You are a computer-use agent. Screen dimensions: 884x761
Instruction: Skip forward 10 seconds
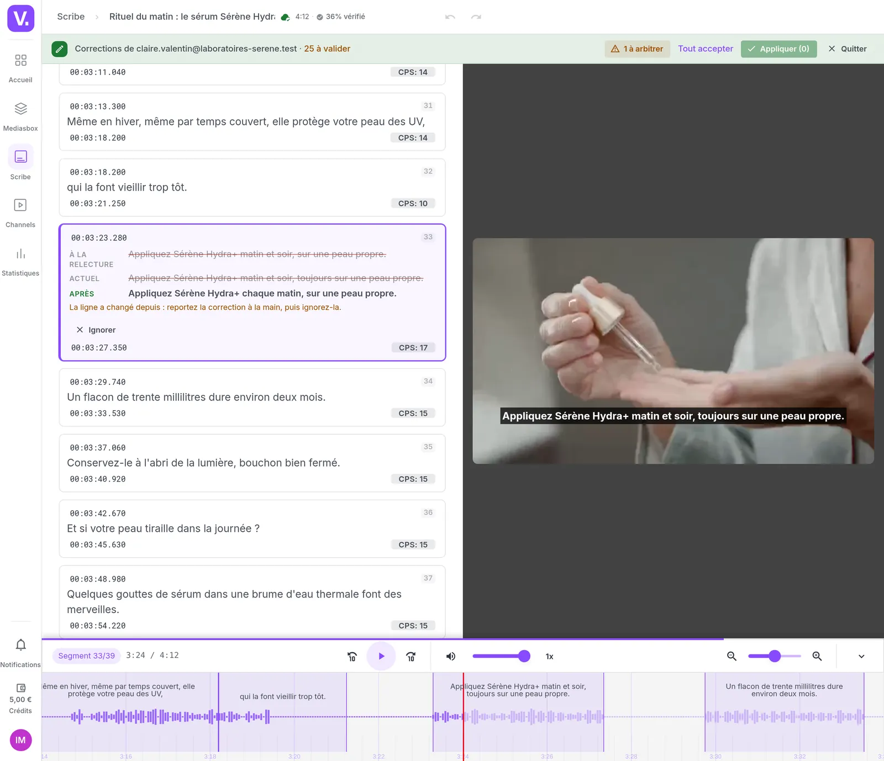click(411, 656)
